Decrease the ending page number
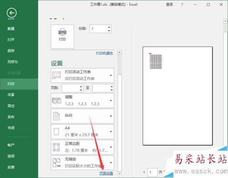The width and height of the screenshot is (228, 178). pyautogui.click(x=112, y=90)
